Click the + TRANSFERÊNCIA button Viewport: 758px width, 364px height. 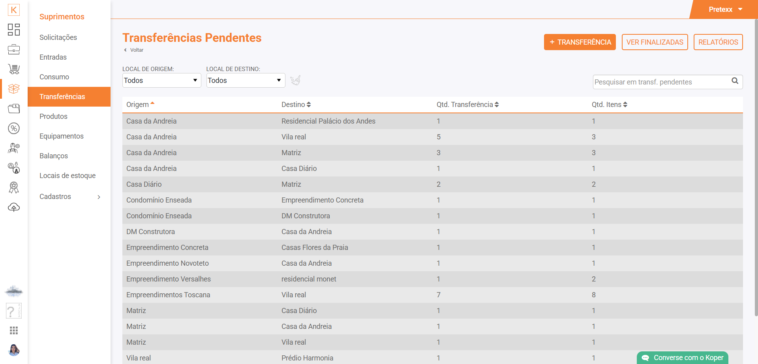580,42
